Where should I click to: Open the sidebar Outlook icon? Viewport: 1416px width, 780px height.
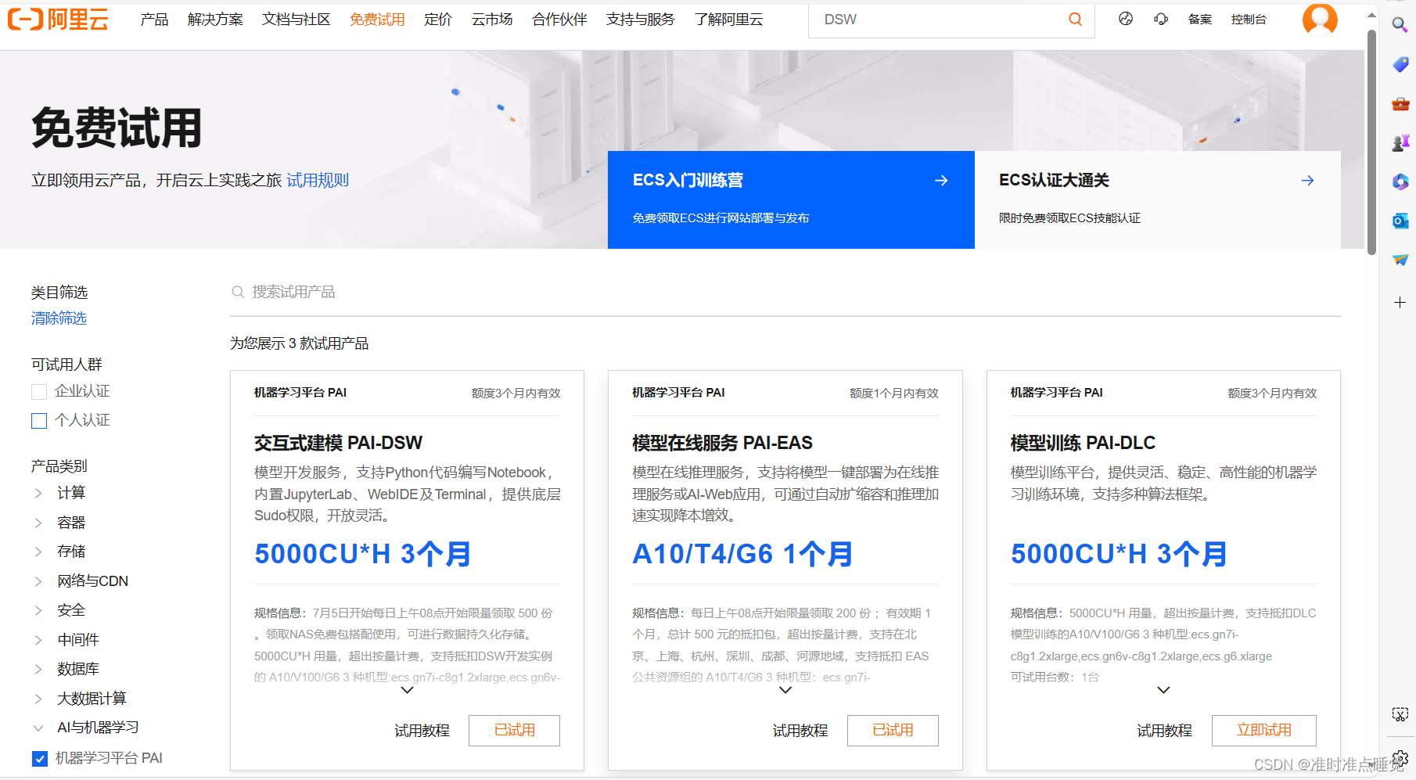pyautogui.click(x=1400, y=221)
